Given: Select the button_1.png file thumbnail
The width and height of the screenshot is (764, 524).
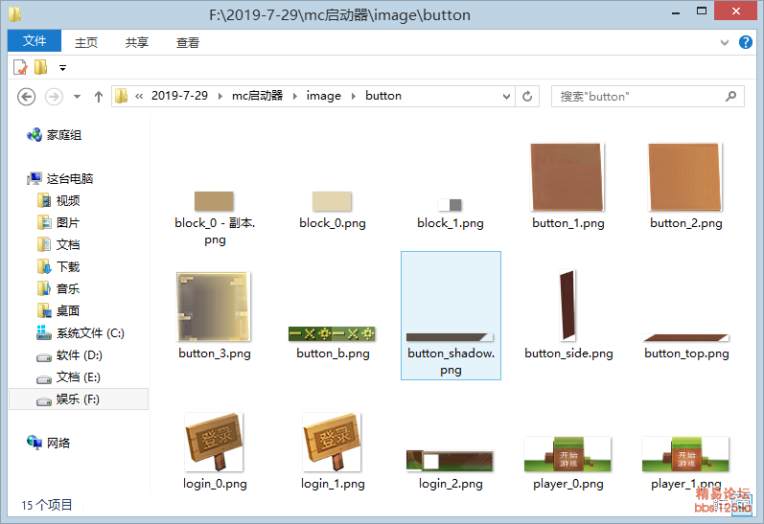Looking at the screenshot, I should click(567, 177).
